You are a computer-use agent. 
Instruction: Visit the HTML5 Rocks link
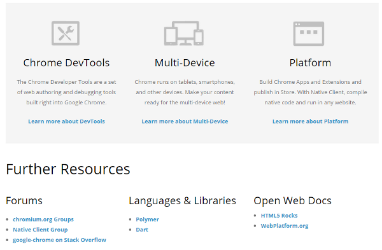tap(279, 216)
